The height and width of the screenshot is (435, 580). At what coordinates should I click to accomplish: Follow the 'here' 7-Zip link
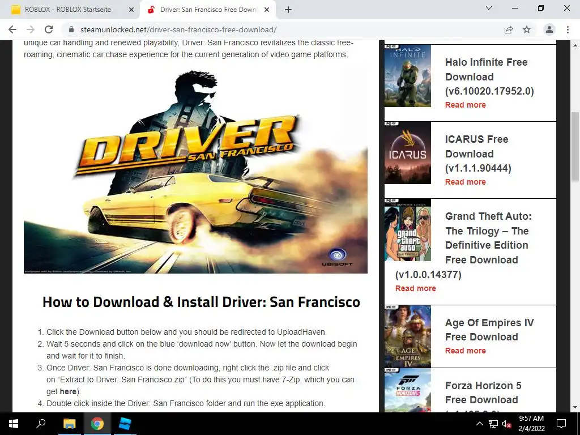pos(68,391)
